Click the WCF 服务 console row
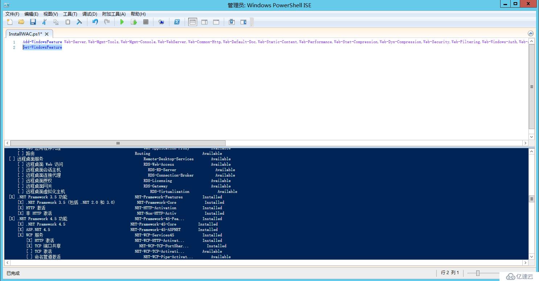This screenshot has height=281, width=539. coord(120,235)
